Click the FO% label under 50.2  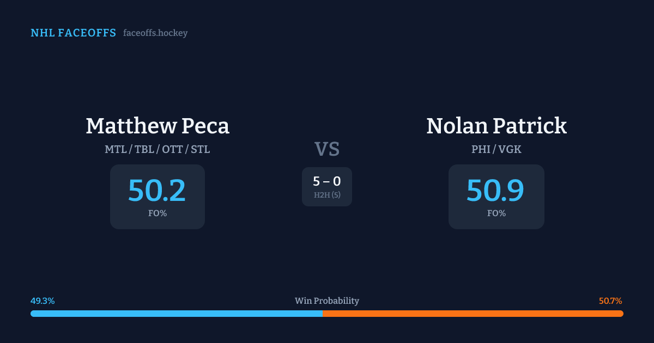pos(158,213)
